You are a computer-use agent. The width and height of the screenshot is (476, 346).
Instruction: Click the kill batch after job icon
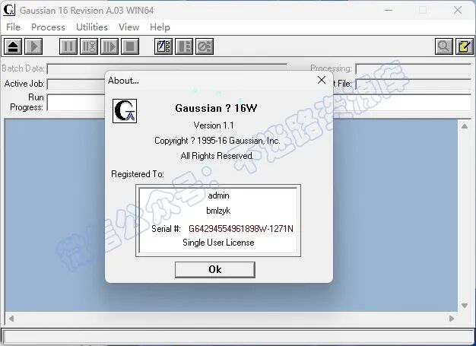click(x=205, y=46)
